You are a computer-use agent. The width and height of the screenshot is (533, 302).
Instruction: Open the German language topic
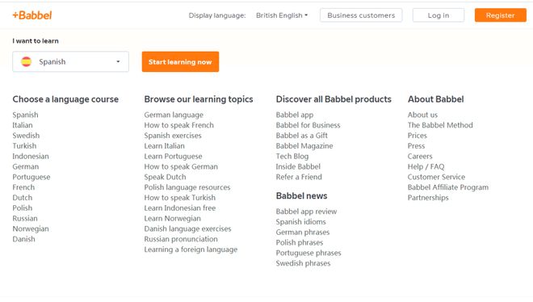174,115
